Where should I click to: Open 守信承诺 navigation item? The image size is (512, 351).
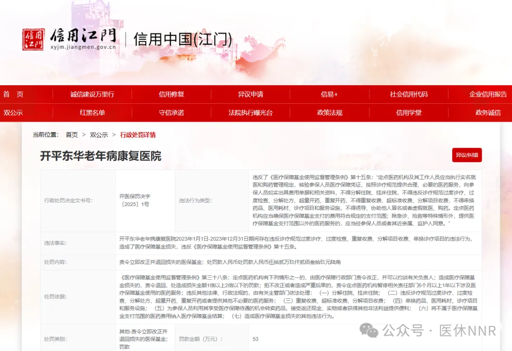pyautogui.click(x=172, y=113)
